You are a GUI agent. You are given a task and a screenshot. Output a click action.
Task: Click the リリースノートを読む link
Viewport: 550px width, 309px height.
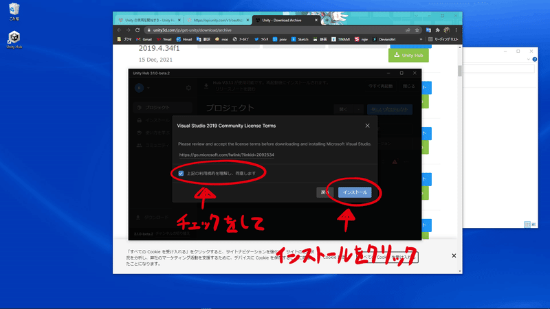(235, 89)
